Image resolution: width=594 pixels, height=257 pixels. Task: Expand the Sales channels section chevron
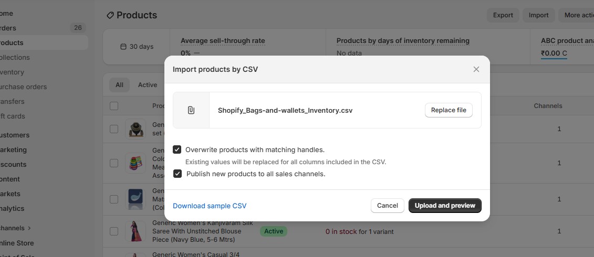click(x=29, y=228)
